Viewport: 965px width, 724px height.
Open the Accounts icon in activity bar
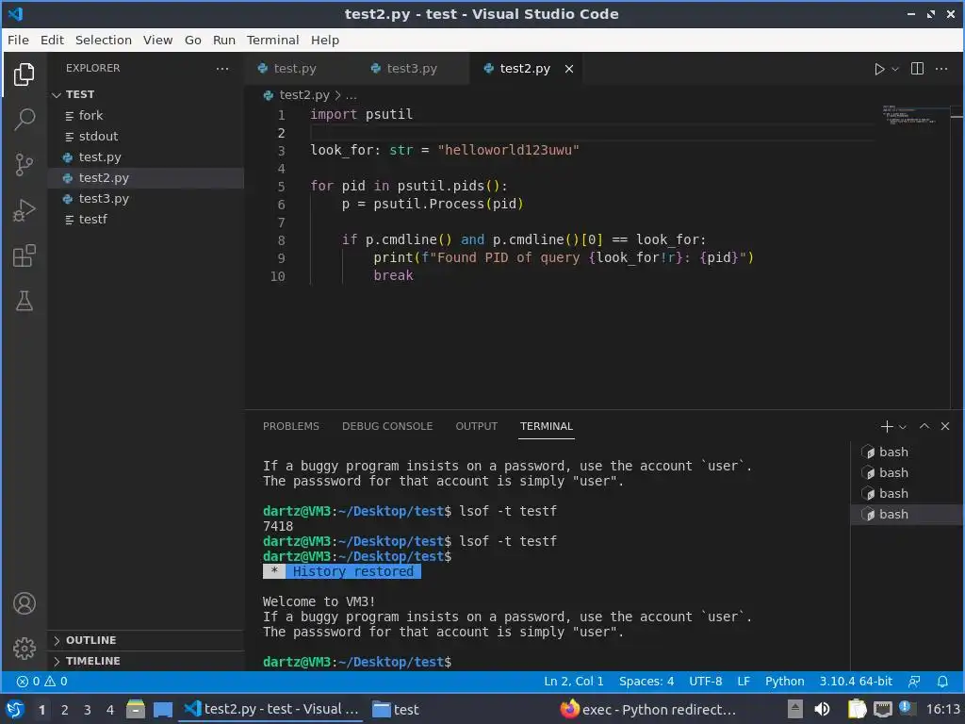[x=24, y=603]
